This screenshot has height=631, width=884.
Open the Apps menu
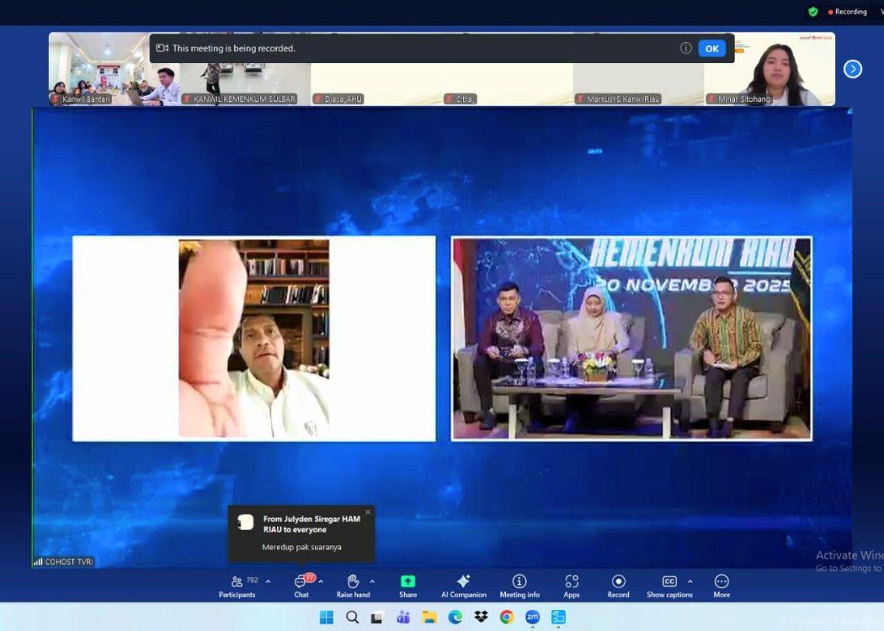[572, 586]
